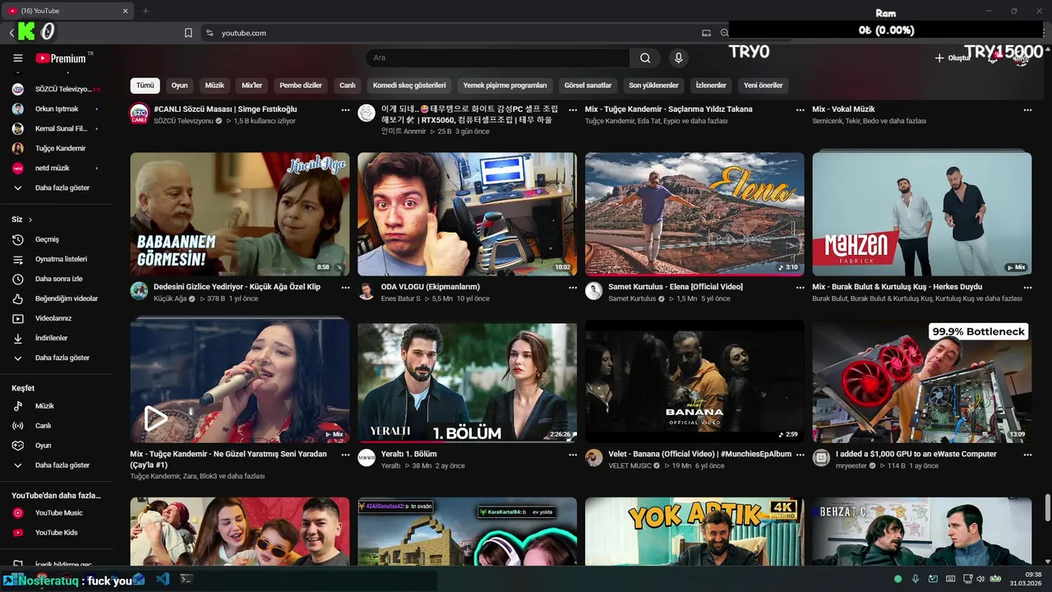
Task: Open Keşfet Müzik note icon
Action: click(x=17, y=406)
